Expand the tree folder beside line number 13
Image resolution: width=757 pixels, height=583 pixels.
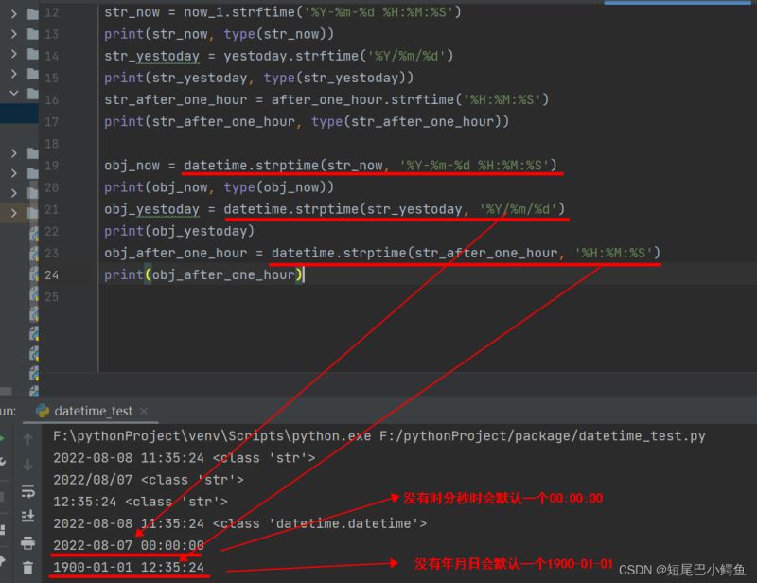(13, 34)
